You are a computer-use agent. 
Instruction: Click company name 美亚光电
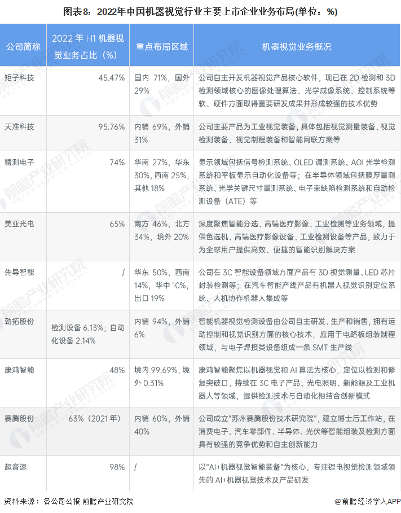[x=19, y=224]
